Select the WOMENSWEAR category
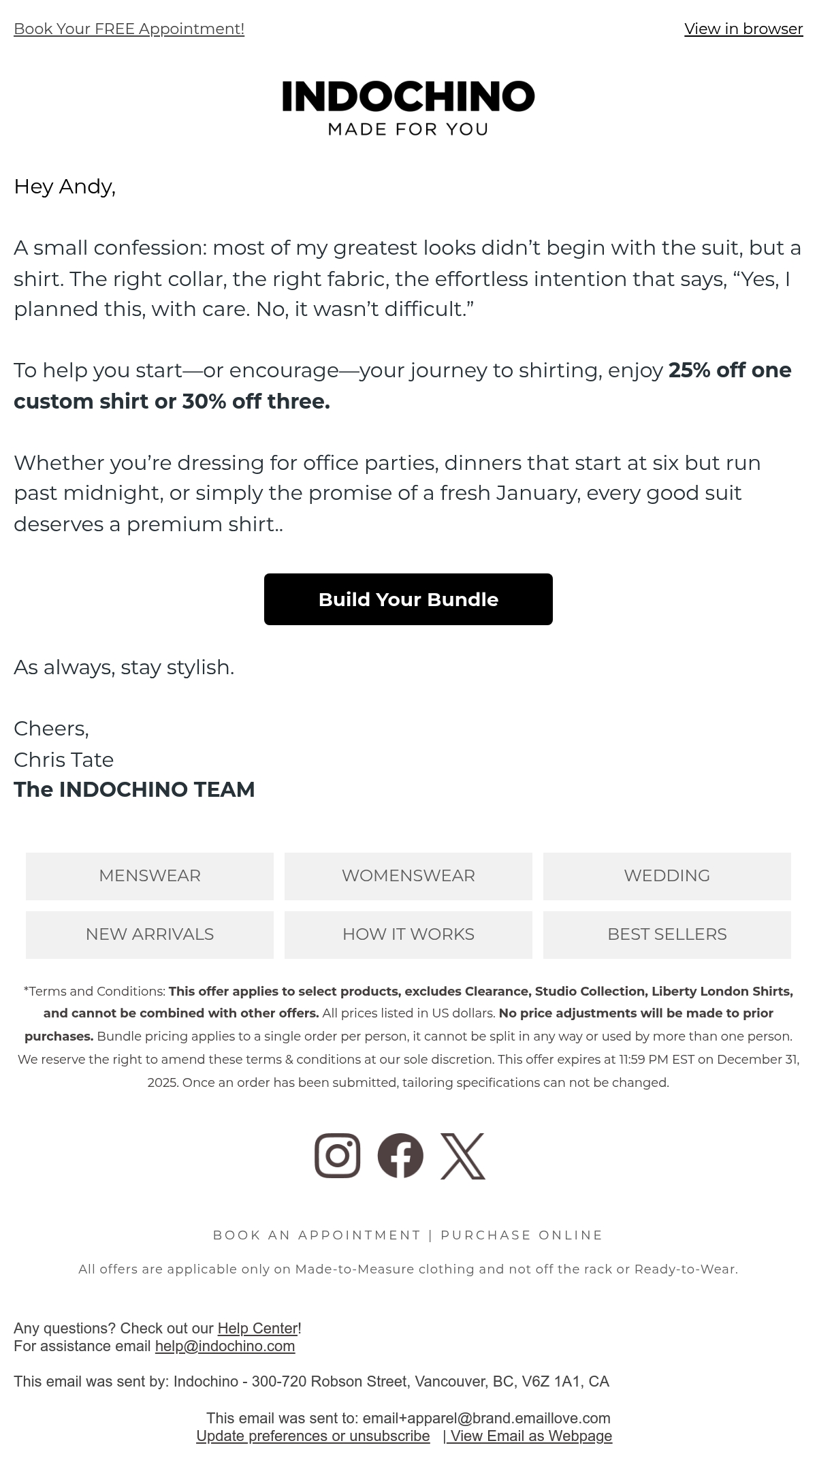This screenshot has width=817, height=1471. 408,876
